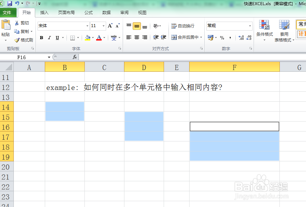Open 条件格式 conditional formatting menu
The image size is (306, 207).
pyautogui.click(x=264, y=31)
